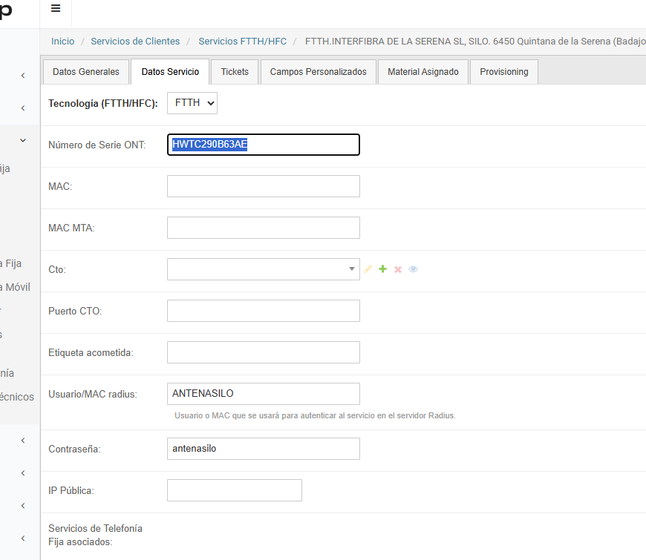The width and height of the screenshot is (646, 560).
Task: Follow the Servicios de Clientes breadcrumb link
Action: [135, 41]
